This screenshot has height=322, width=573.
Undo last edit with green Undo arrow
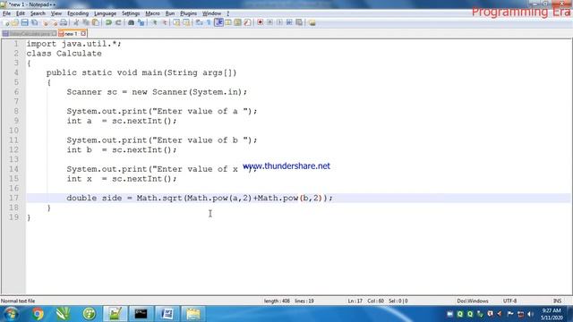(108, 22)
